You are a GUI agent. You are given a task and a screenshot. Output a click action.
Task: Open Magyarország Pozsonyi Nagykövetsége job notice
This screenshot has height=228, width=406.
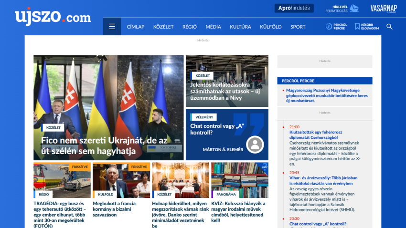[x=327, y=96]
